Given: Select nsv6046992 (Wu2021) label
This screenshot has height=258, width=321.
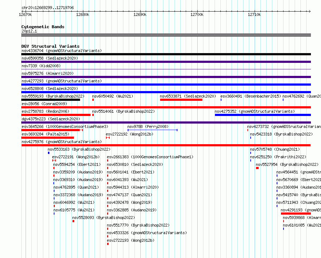Looking at the screenshot, I should 74,202.
